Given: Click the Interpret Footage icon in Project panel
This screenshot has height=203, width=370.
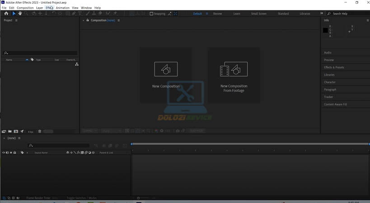Looking at the screenshot, I should (x=4, y=131).
